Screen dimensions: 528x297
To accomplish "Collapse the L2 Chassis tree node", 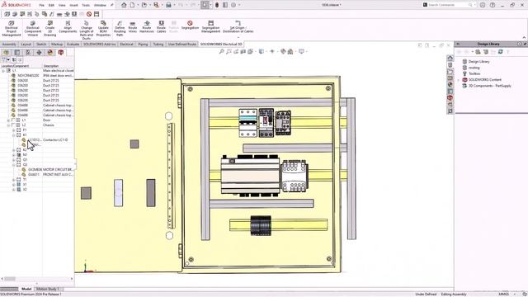I will click(8, 125).
